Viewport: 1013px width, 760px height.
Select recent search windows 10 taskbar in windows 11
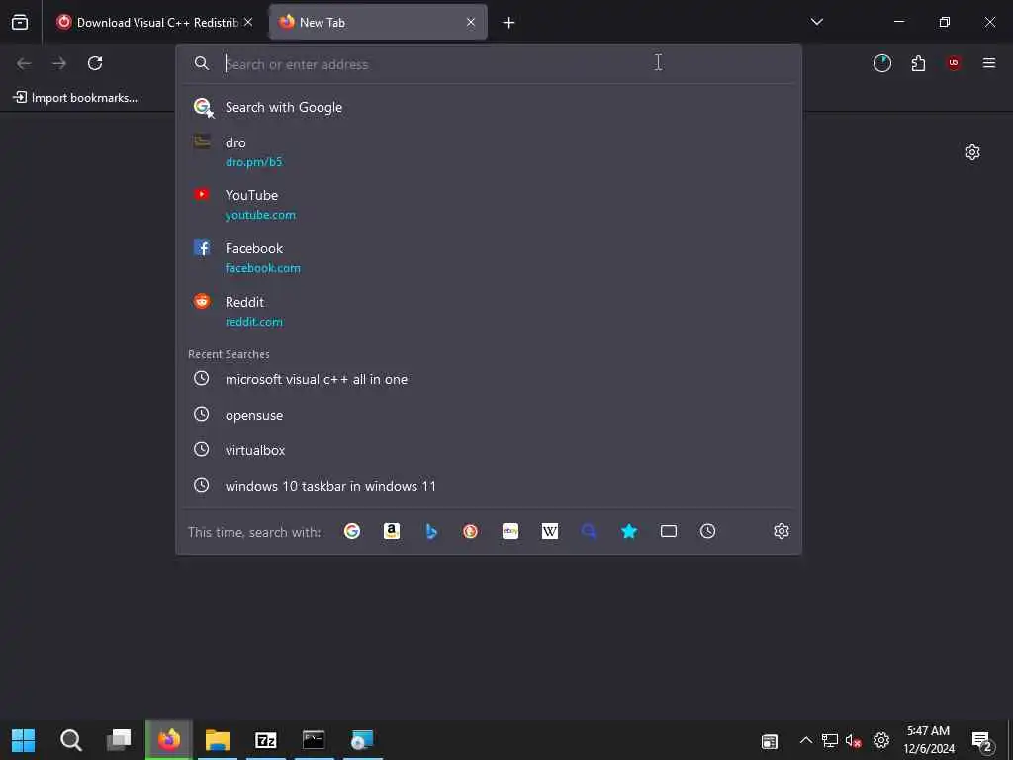click(489, 486)
